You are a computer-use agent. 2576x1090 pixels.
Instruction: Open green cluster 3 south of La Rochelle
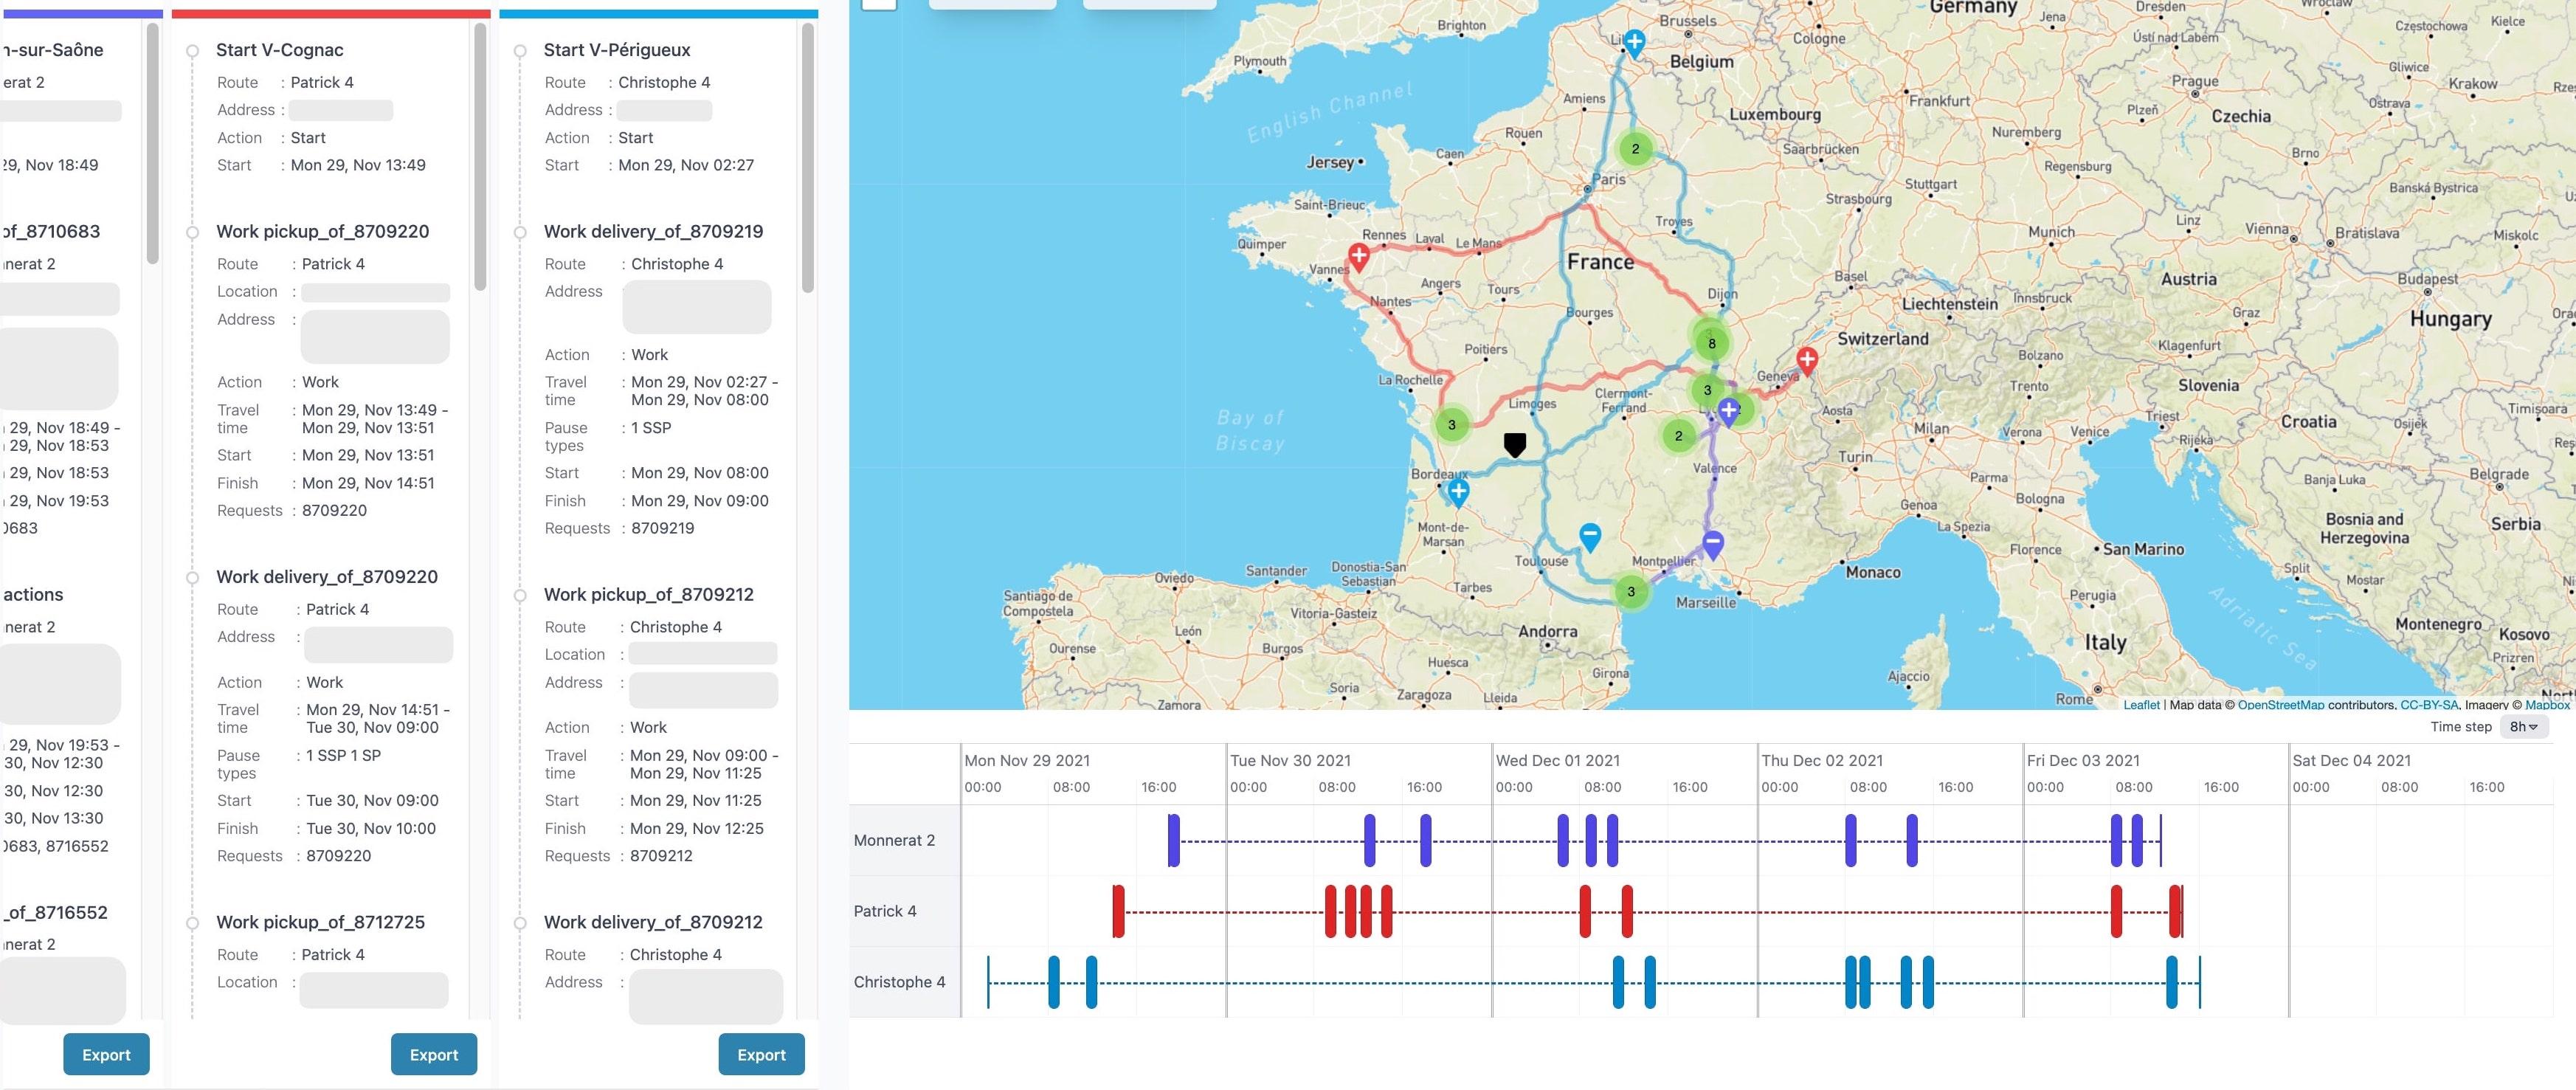click(1452, 424)
